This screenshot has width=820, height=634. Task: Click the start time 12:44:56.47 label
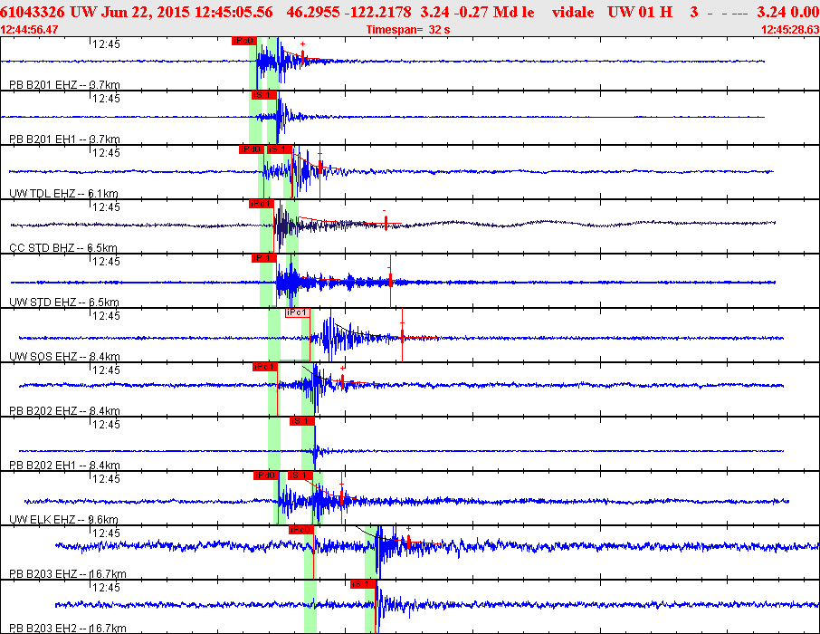30,30
